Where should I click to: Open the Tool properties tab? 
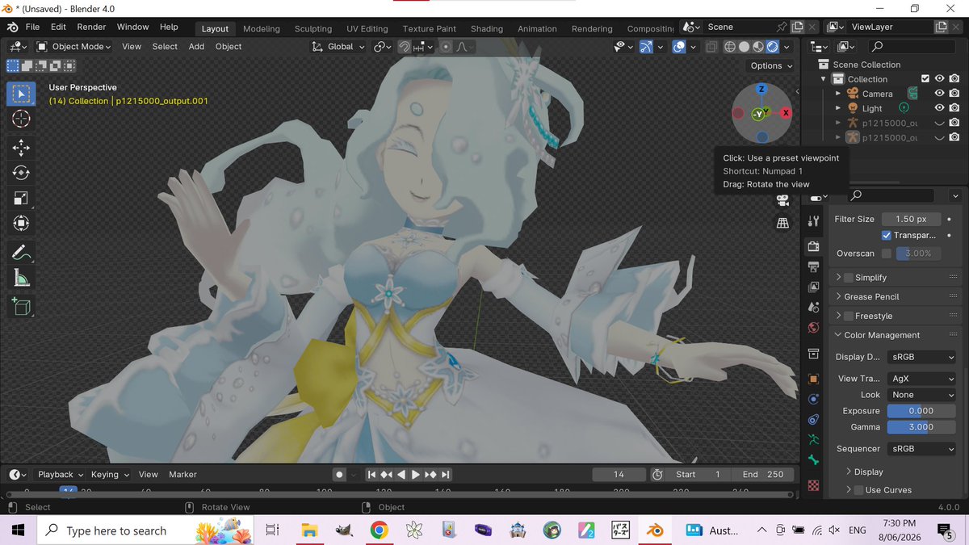813,221
